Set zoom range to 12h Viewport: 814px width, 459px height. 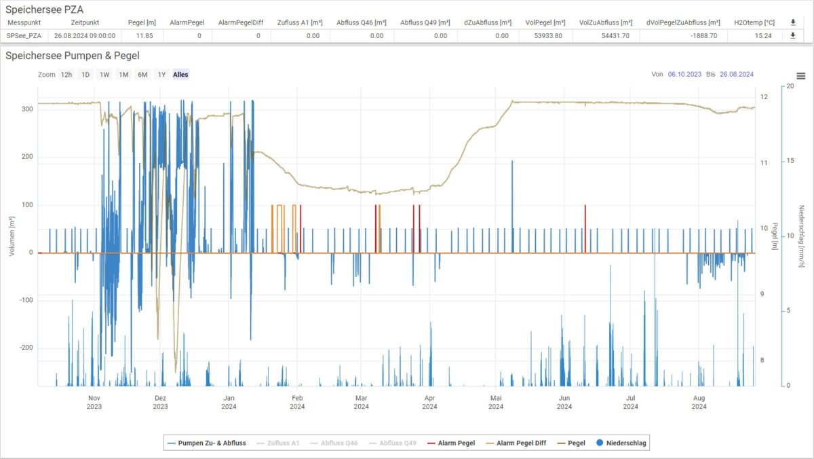click(66, 75)
